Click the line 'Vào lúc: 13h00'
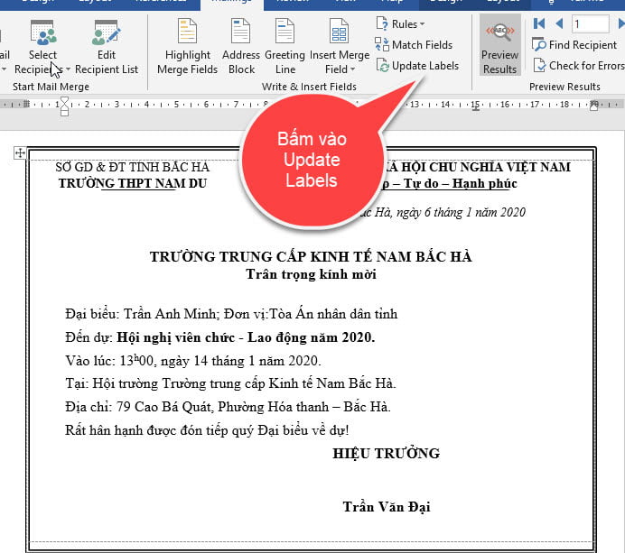 tap(193, 361)
